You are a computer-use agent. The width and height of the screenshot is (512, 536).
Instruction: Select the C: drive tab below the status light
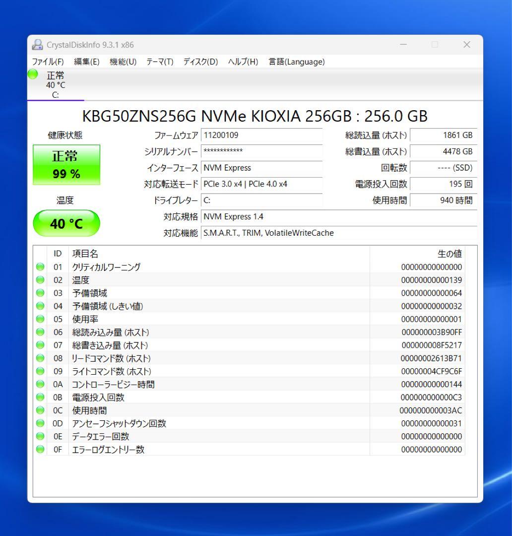pyautogui.click(x=55, y=94)
